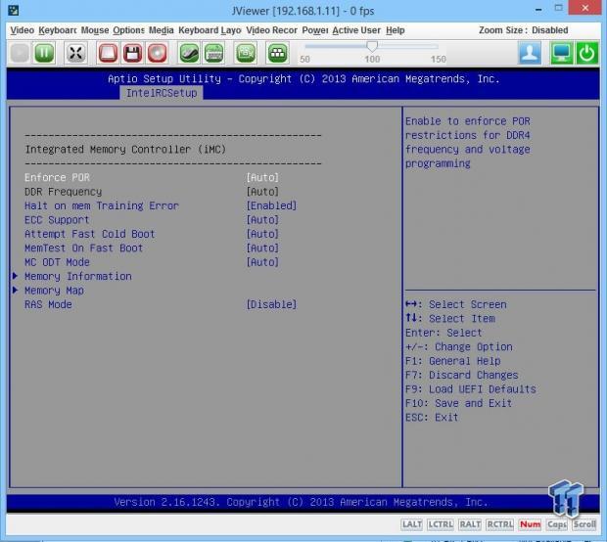Click the zoom slider handle at 100
This screenshot has height=542, width=607.
pos(372,46)
